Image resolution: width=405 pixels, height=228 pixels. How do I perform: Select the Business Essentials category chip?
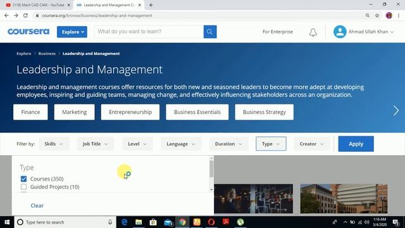pos(197,112)
